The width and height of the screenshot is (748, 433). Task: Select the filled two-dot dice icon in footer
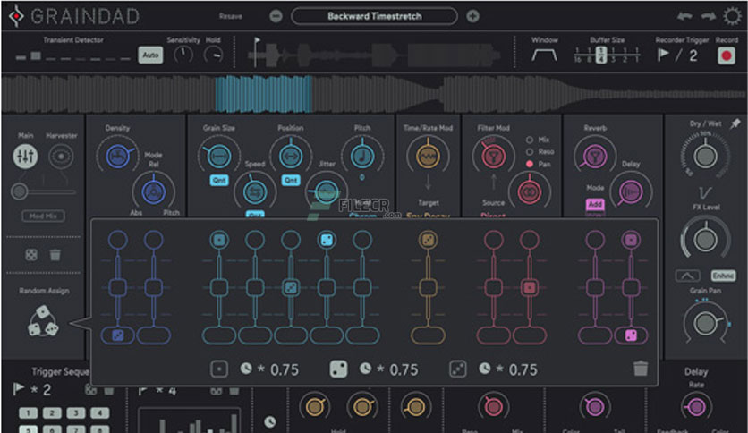pos(339,369)
